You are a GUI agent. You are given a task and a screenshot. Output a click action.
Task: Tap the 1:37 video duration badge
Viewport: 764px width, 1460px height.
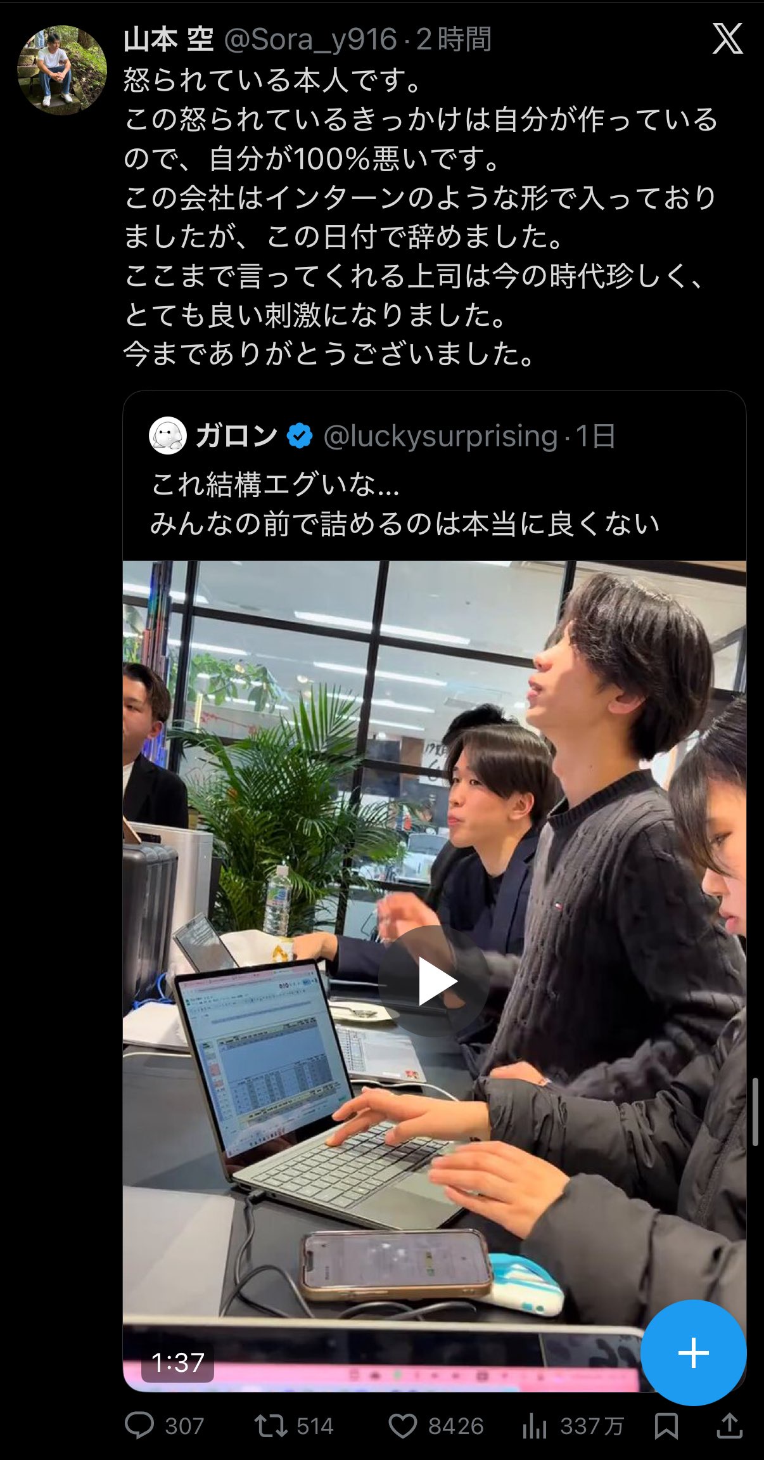click(x=177, y=1362)
